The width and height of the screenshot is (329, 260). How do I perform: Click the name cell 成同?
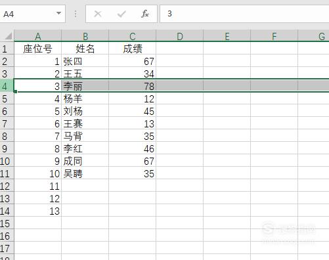[85, 161]
